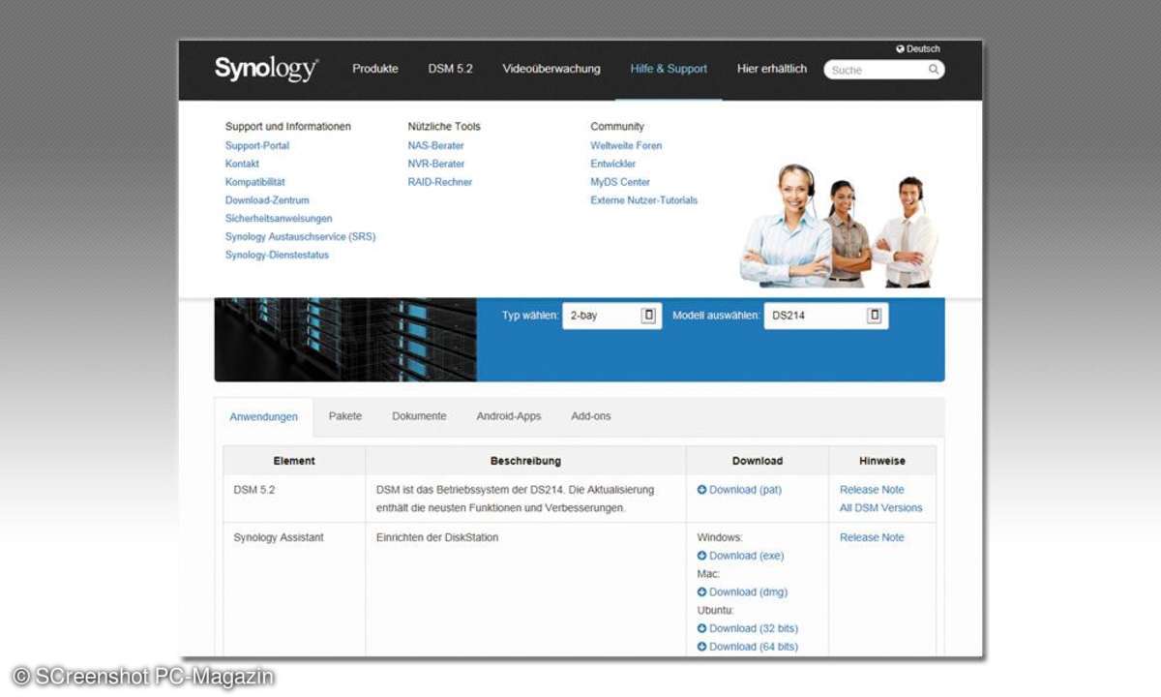Click the magnifier icon in the search box
Viewport: 1161px width, 697px height.
[934, 70]
